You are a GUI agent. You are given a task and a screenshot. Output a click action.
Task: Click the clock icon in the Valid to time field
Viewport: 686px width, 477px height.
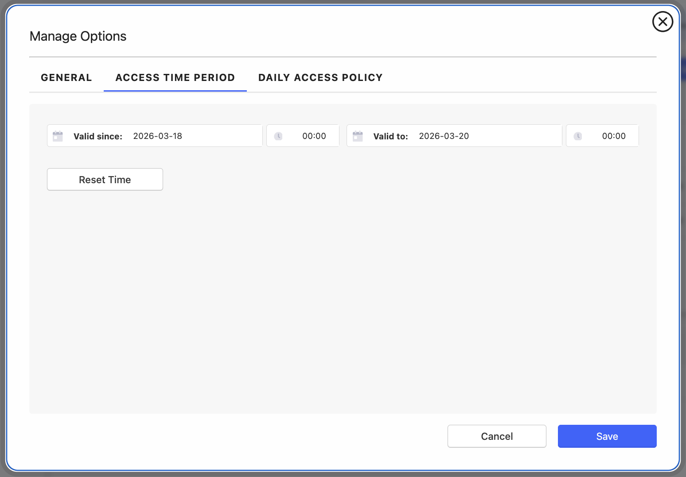pos(578,136)
